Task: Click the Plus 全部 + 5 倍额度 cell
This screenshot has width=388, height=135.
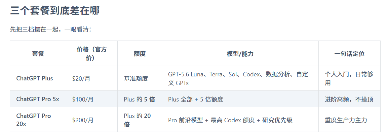Action: tap(240, 99)
